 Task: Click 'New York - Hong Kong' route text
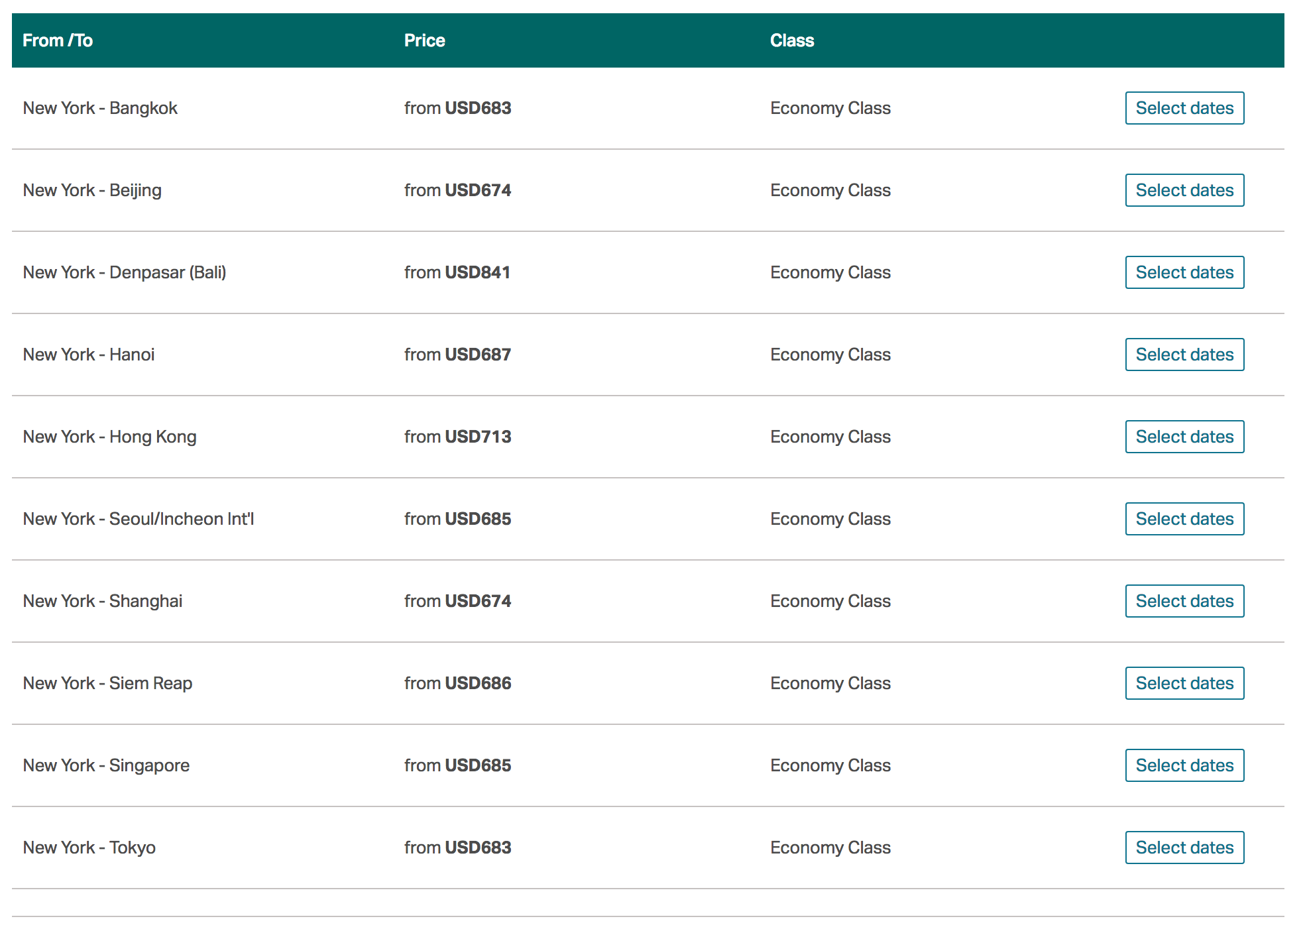pos(109,437)
